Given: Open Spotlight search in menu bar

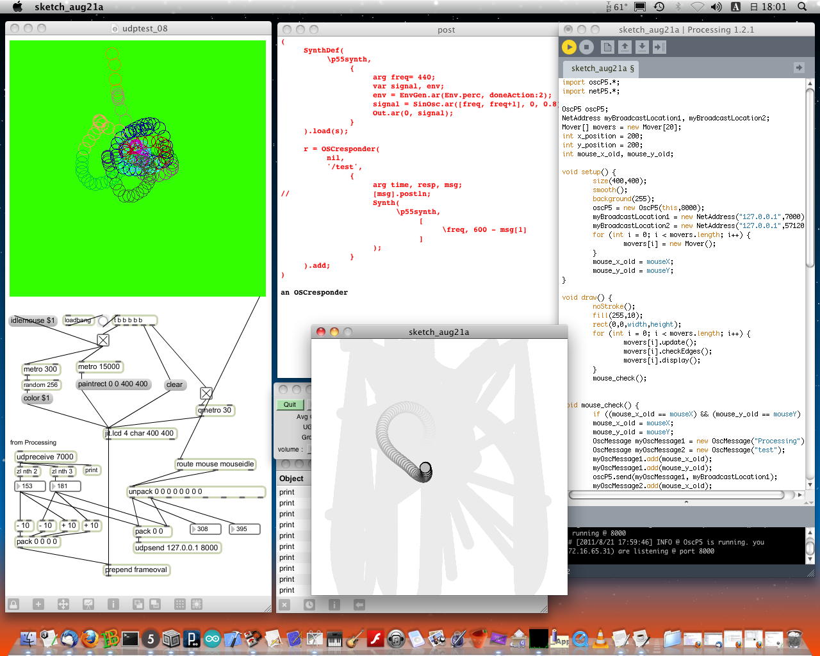Looking at the screenshot, I should (x=802, y=7).
